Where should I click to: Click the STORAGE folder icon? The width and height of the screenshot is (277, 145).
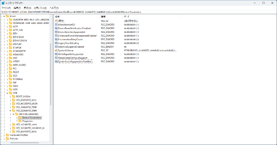tap(11, 79)
